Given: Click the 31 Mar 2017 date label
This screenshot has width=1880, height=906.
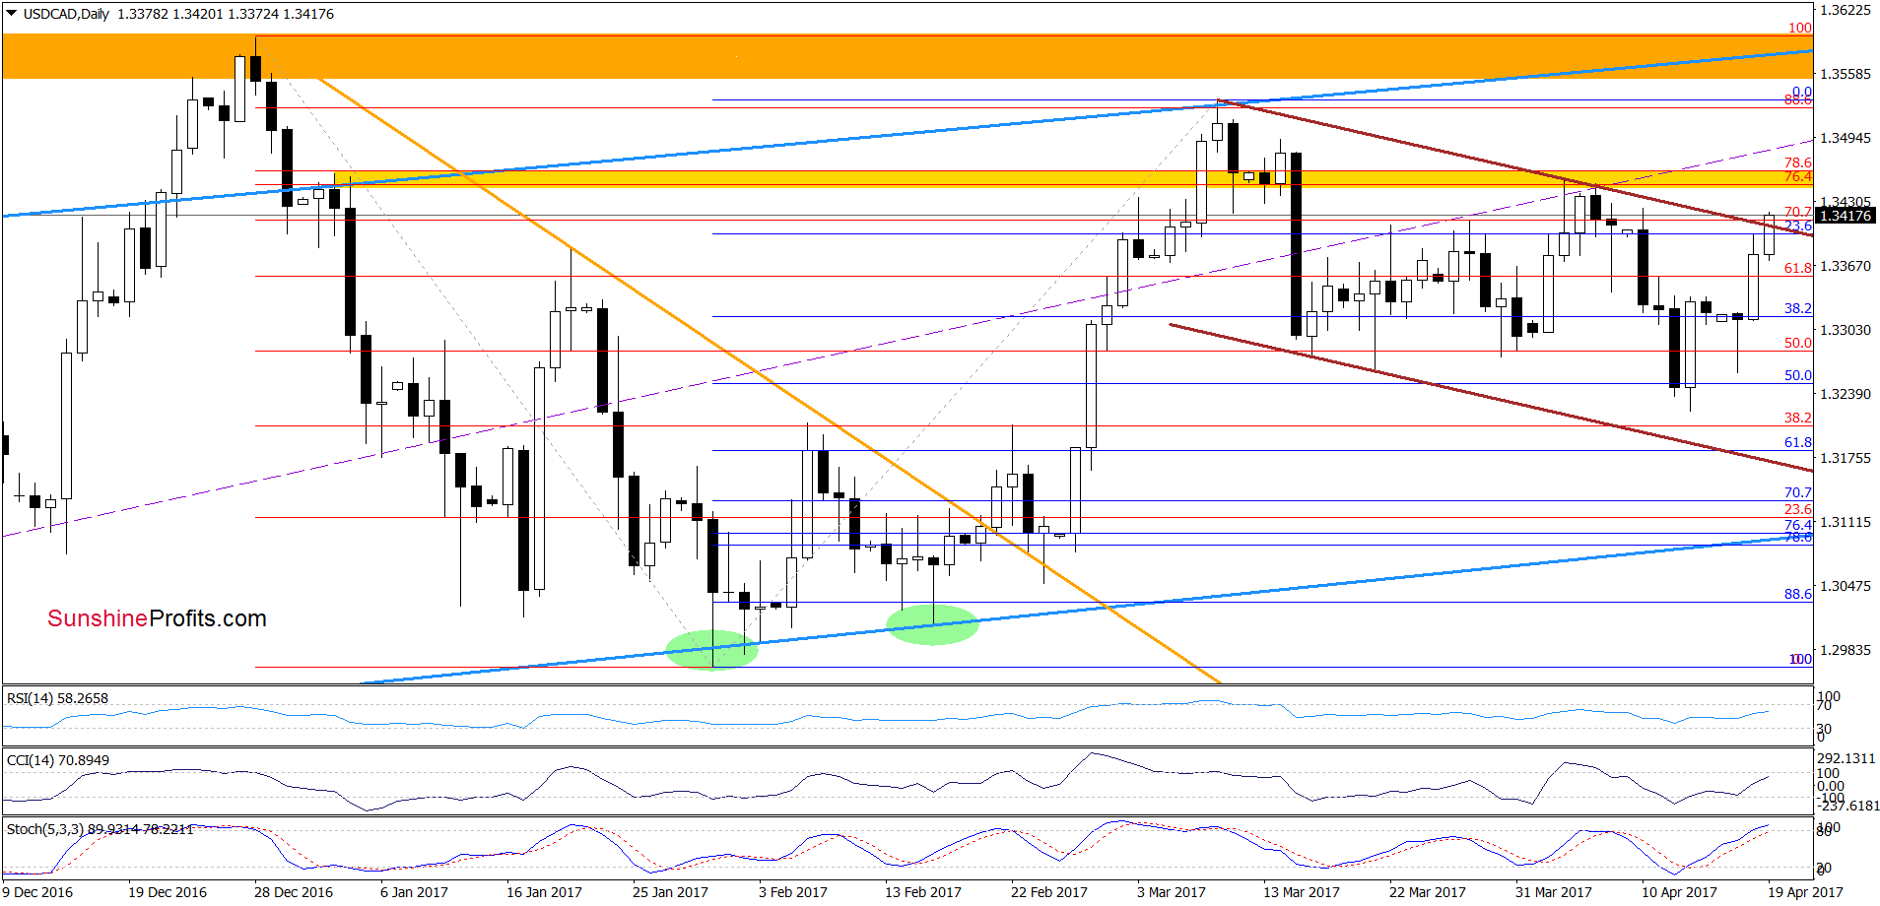Looking at the screenshot, I should click(1554, 892).
